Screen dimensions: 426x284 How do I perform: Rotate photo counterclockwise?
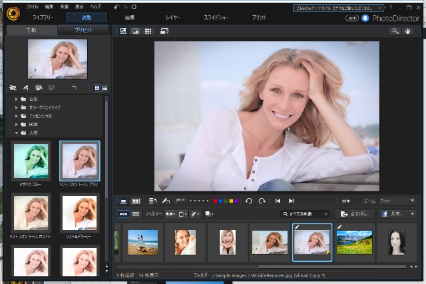tap(248, 201)
